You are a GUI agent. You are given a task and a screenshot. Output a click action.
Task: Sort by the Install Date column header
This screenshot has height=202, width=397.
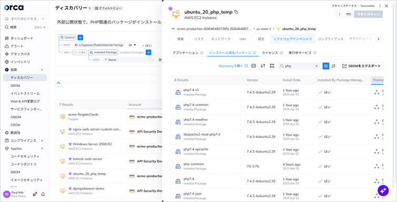tap(291, 80)
